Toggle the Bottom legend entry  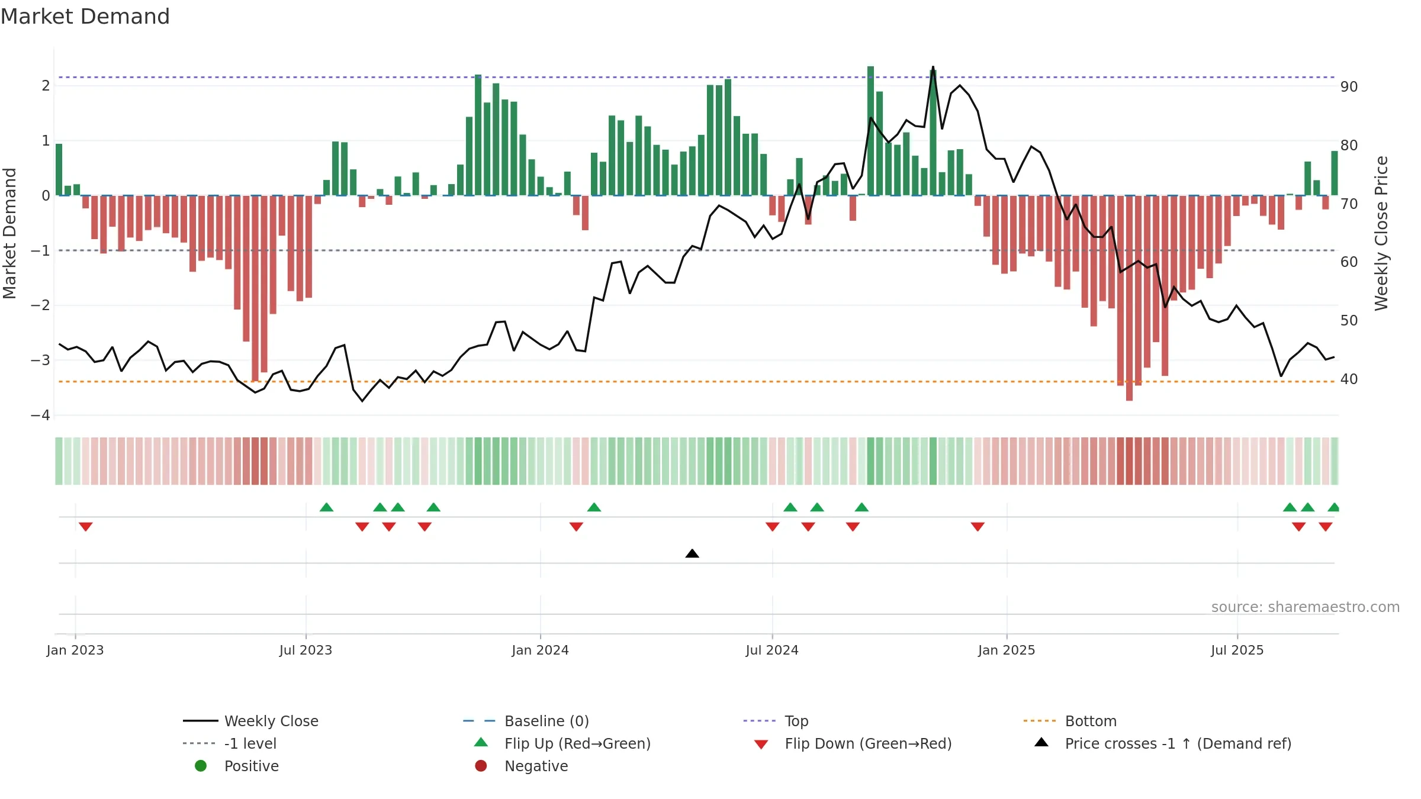pos(1069,721)
